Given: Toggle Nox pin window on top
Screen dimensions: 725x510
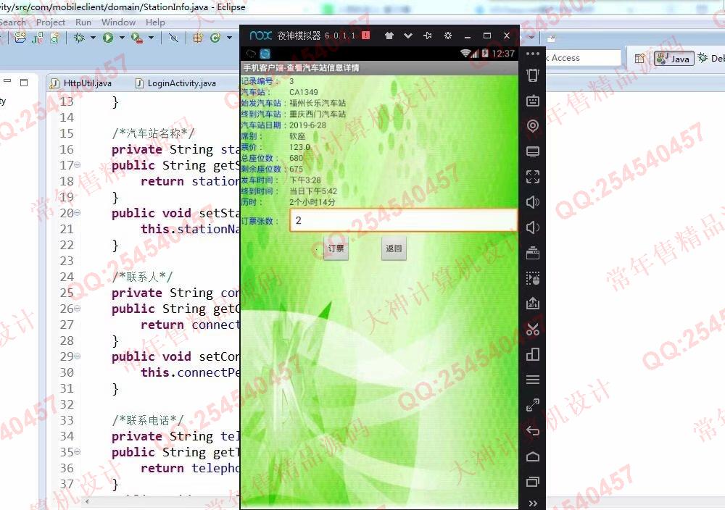Looking at the screenshot, I should (428, 35).
